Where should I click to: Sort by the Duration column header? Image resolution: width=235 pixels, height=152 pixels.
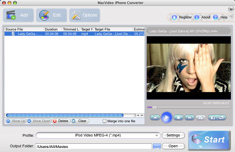coord(53,29)
